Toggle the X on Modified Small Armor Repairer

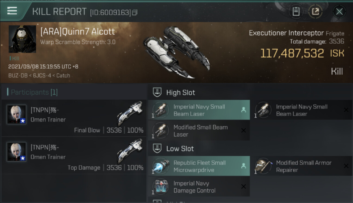tap(346, 166)
